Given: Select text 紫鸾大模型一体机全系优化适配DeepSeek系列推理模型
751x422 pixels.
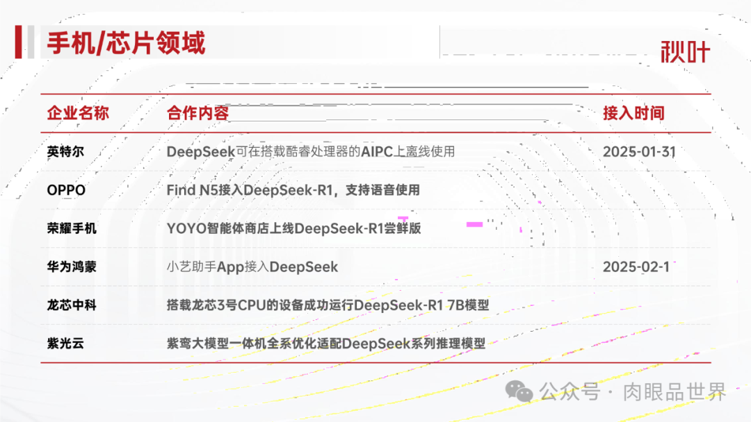Looking at the screenshot, I should coord(325,343).
